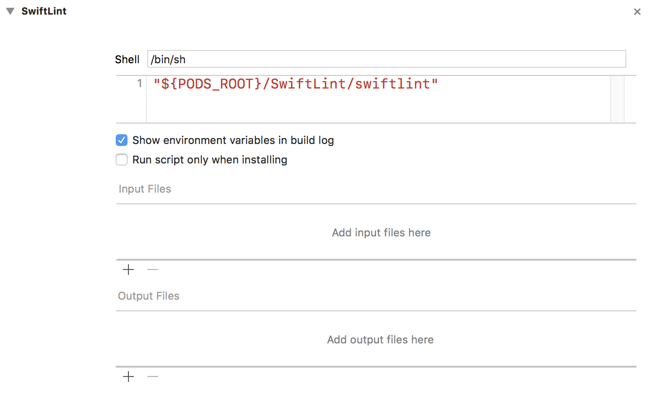Viewport: 649px width, 394px height.
Task: Remove output file with minus button
Action: click(x=153, y=376)
